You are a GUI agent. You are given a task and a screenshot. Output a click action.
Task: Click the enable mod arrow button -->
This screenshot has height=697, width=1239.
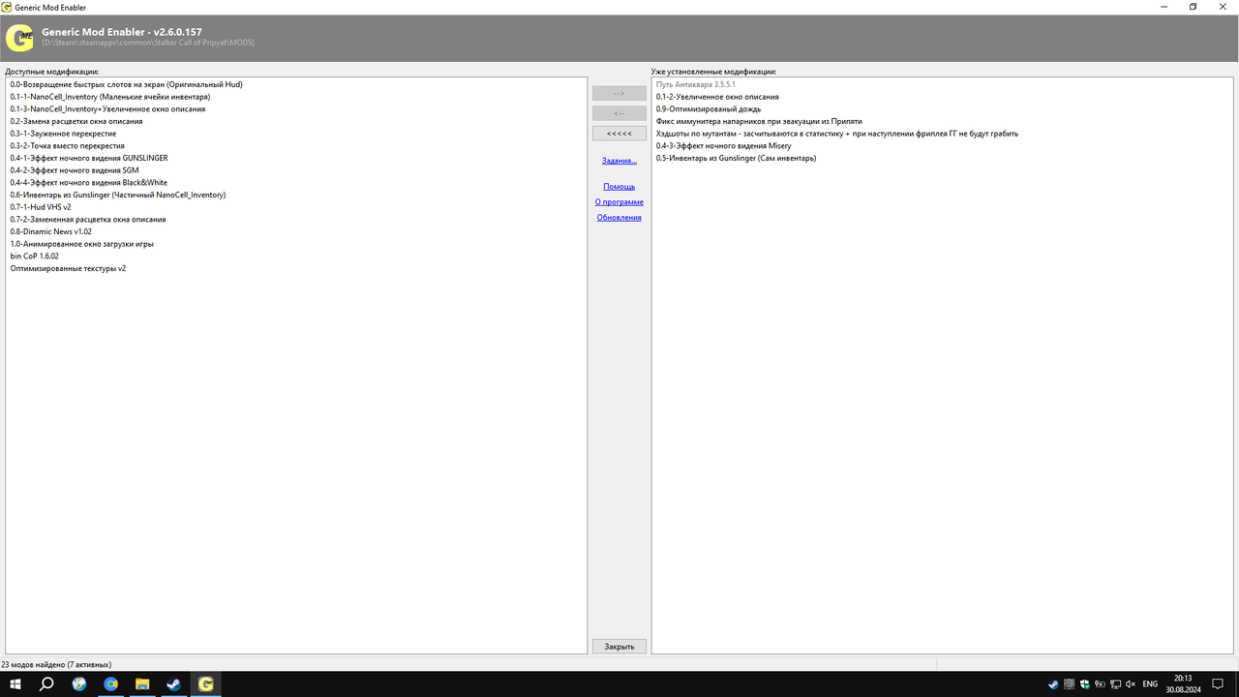[619, 93]
